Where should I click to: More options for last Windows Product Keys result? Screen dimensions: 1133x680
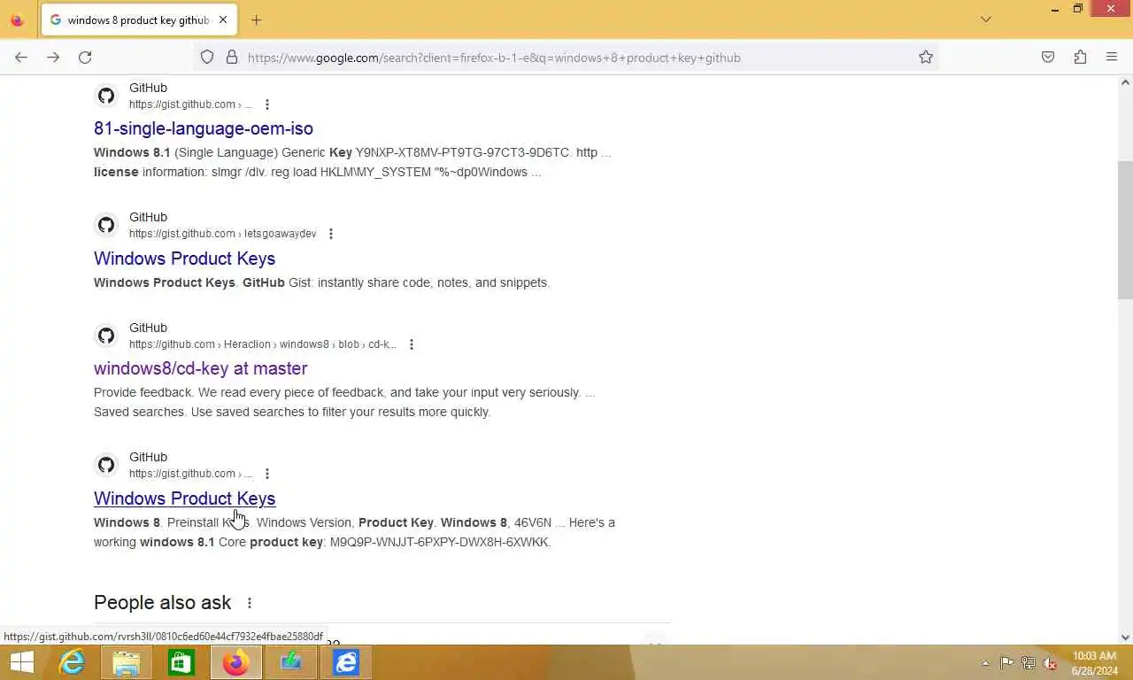click(266, 474)
